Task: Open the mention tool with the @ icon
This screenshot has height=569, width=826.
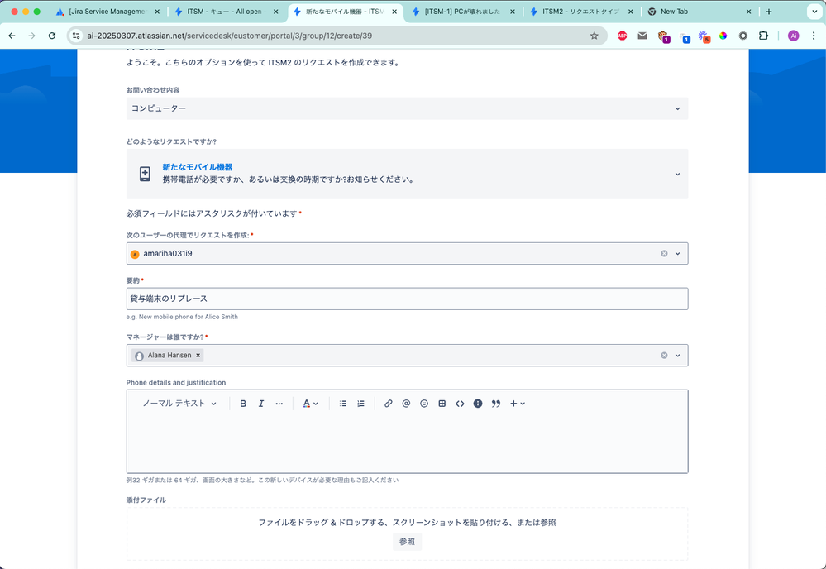Action: pos(406,404)
